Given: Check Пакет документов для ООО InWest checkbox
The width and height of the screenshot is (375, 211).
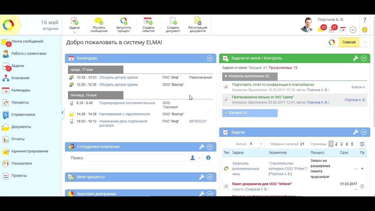Looking at the screenshot, I should (x=226, y=186).
